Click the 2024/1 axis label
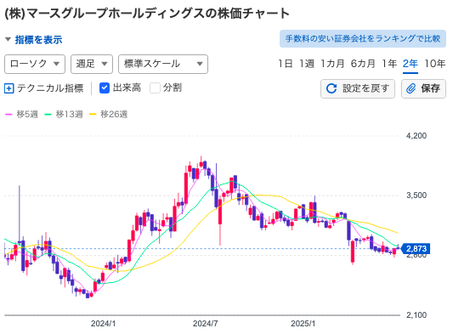Viewport: 453px width, 334px height. pyautogui.click(x=103, y=324)
